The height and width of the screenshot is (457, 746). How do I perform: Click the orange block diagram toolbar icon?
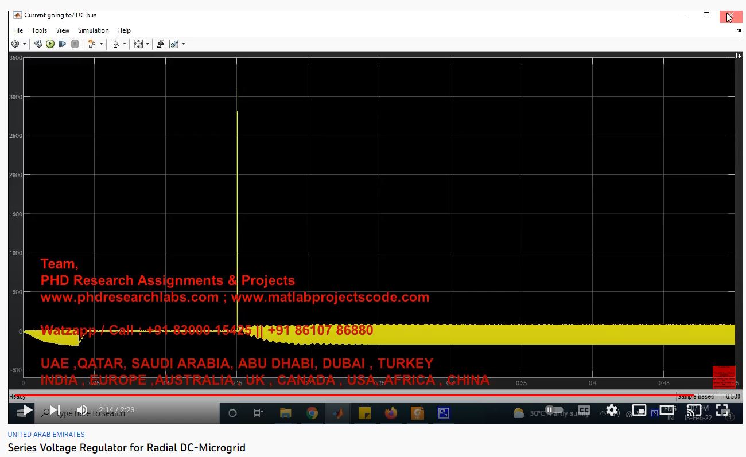point(92,44)
